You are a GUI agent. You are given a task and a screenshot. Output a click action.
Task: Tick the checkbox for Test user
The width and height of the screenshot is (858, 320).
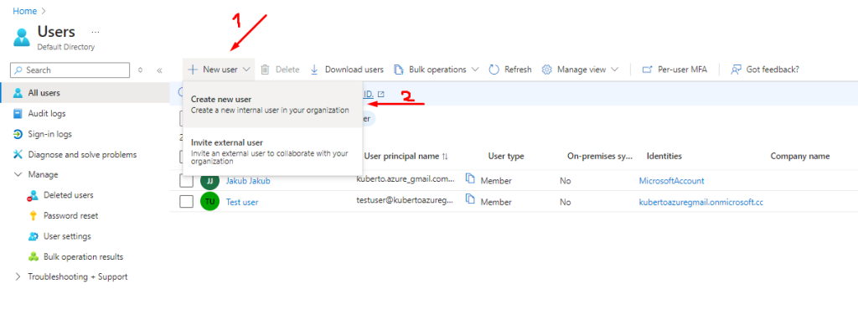(187, 202)
